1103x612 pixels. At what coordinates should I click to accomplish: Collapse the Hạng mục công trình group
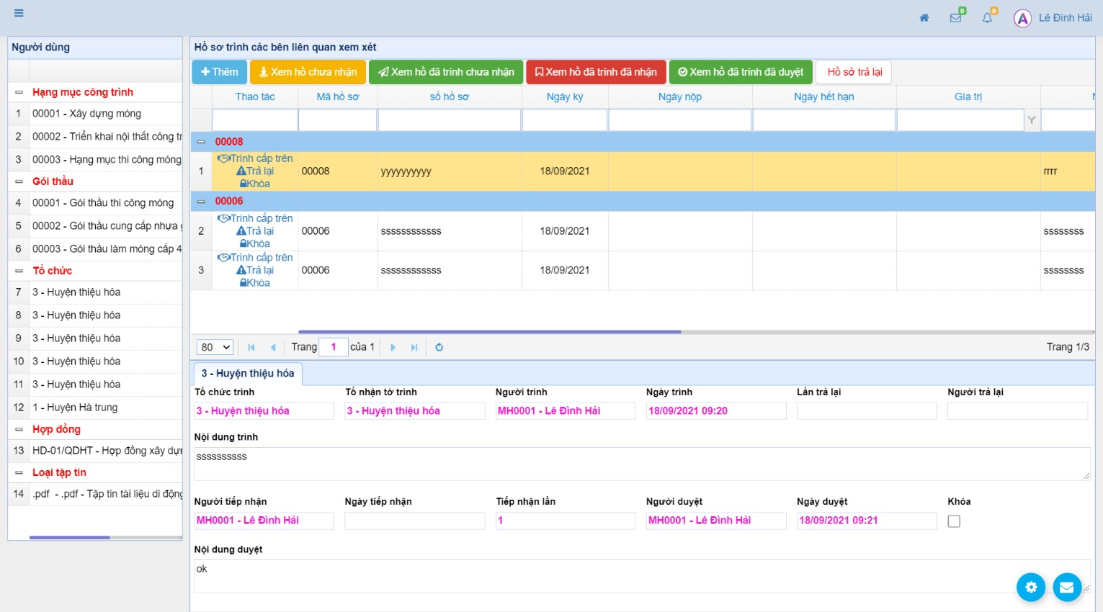click(19, 92)
